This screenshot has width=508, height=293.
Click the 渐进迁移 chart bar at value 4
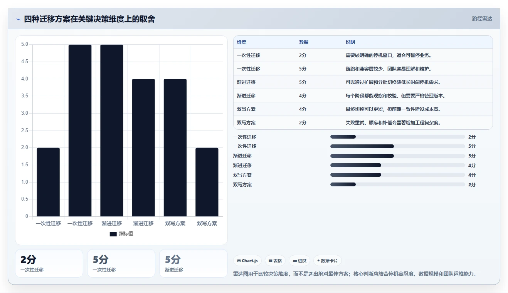pyautogui.click(x=143, y=148)
